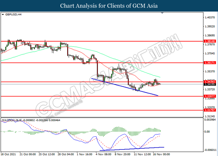The image size is (218, 156).
Task: Select the GBPUSD,H4 chart symbol label
Action: click(x=13, y=14)
